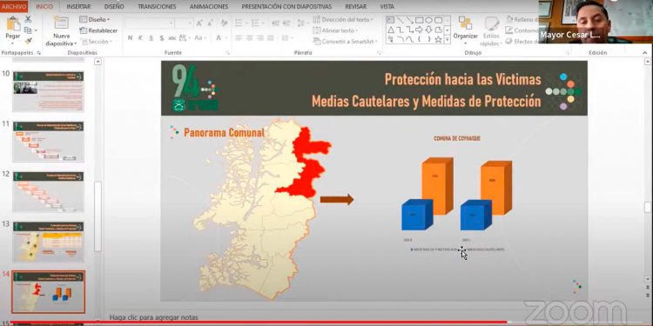Switch to the DISEÑO tab
This screenshot has width=653, height=326.
[x=114, y=7]
